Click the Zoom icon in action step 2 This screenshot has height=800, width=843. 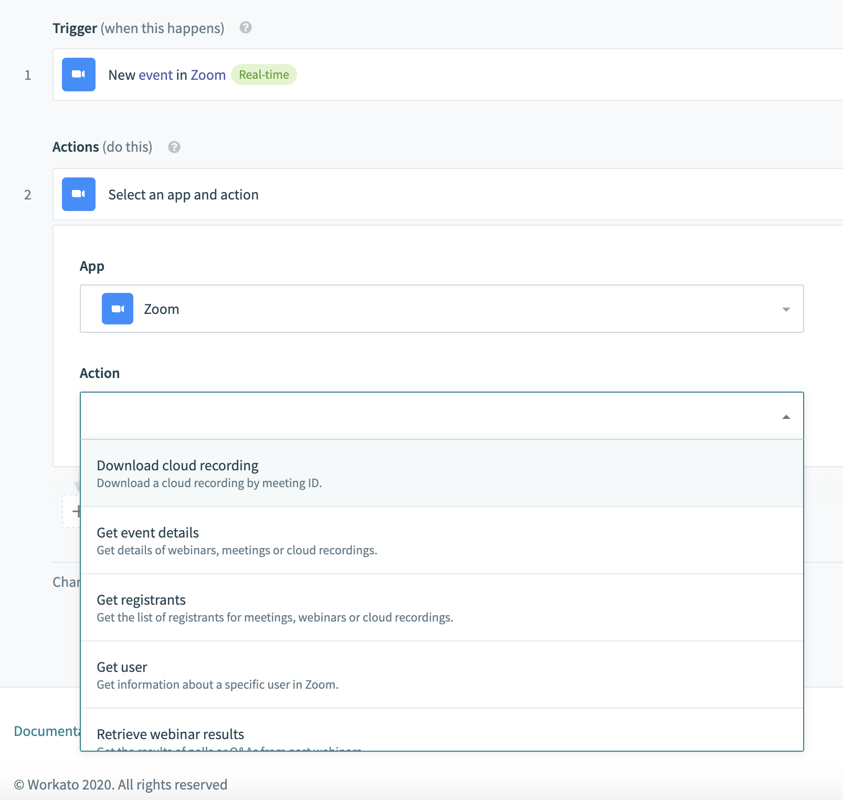click(79, 194)
